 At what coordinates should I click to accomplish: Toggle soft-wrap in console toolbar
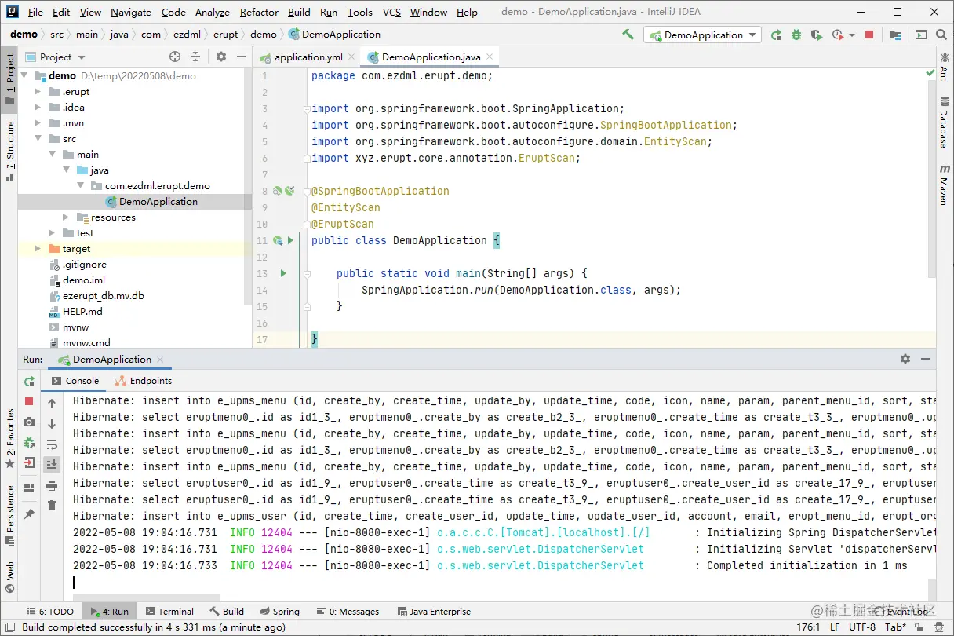pyautogui.click(x=52, y=444)
